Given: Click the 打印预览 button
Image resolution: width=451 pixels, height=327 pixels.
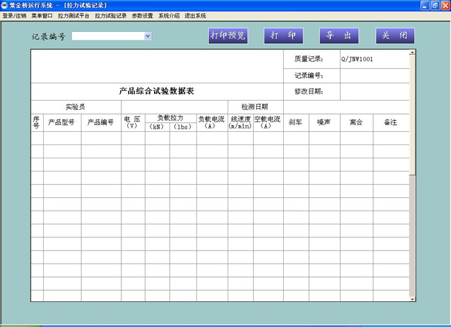Looking at the screenshot, I should (228, 35).
